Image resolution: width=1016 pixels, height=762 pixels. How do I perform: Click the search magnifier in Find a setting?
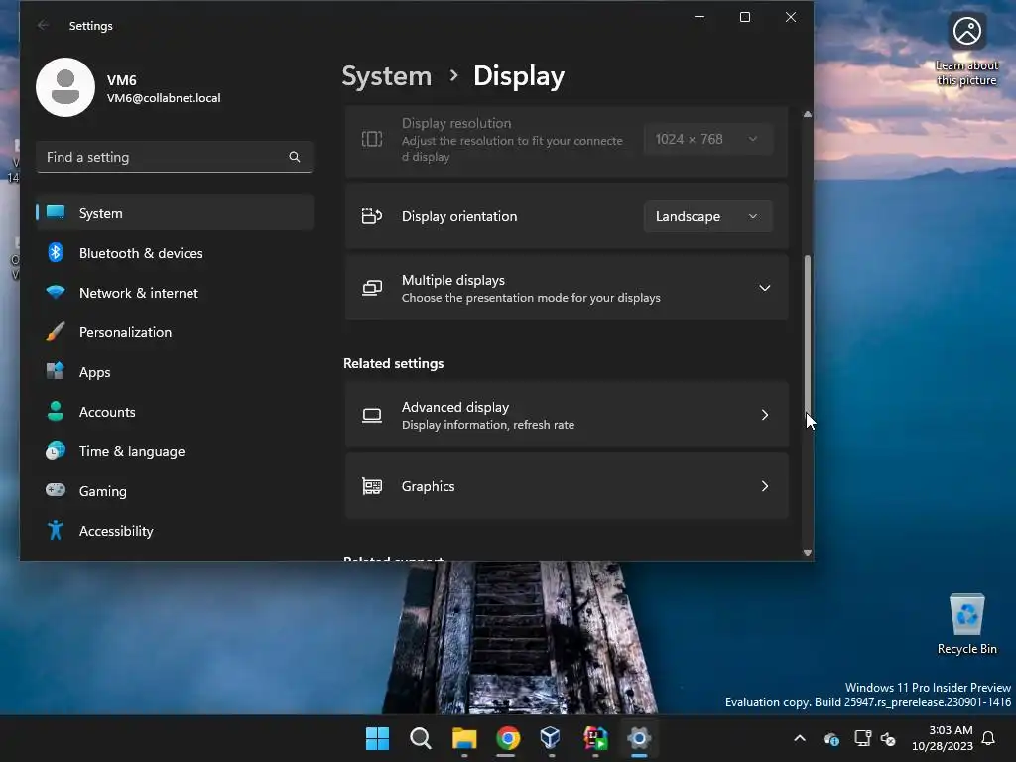(294, 157)
